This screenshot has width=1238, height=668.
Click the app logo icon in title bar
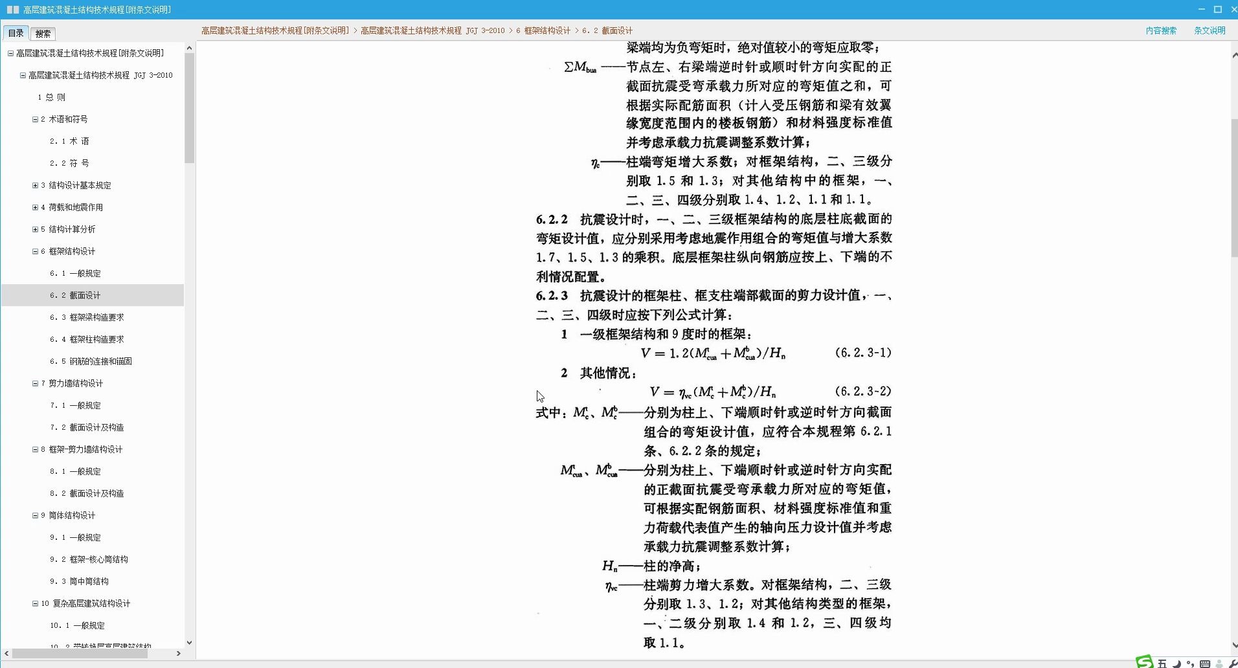[13, 10]
